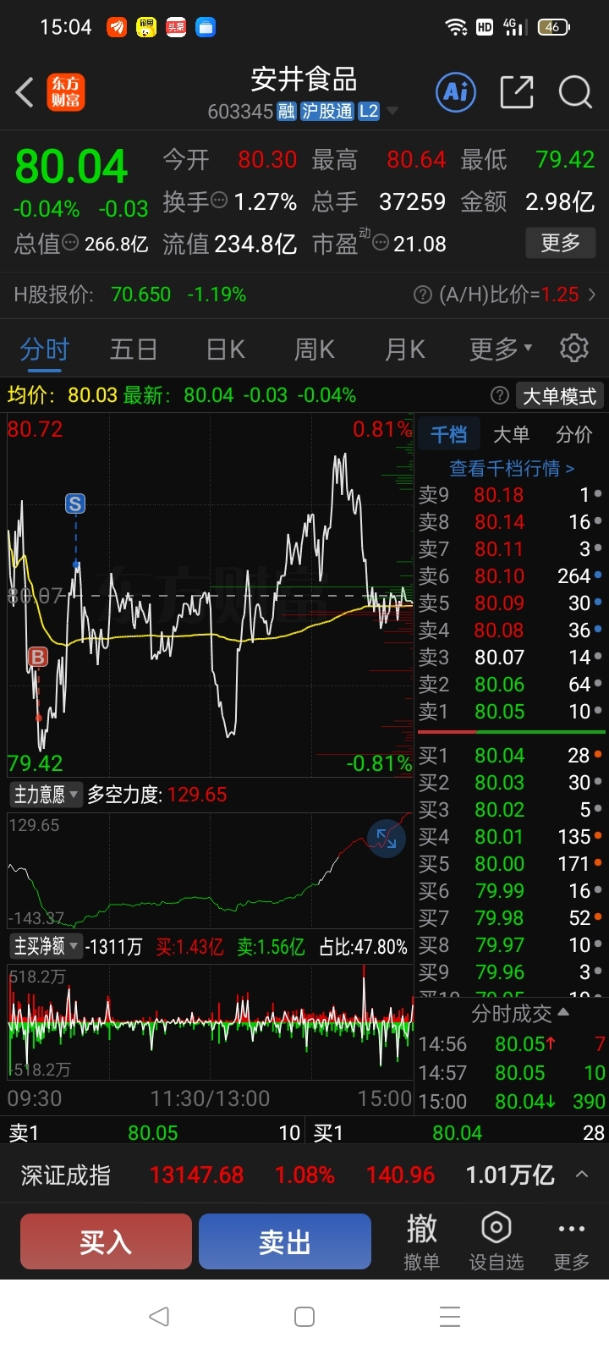Tap the Android recent apps button
Screen dimensions: 609x1354
pyautogui.click(x=450, y=1316)
